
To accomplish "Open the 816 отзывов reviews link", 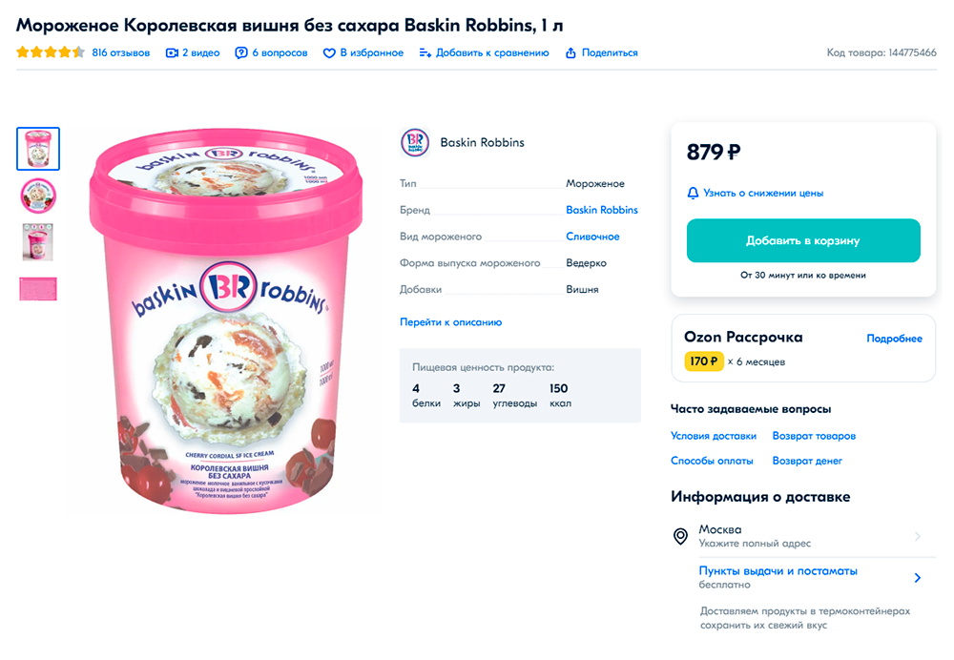I will point(120,53).
